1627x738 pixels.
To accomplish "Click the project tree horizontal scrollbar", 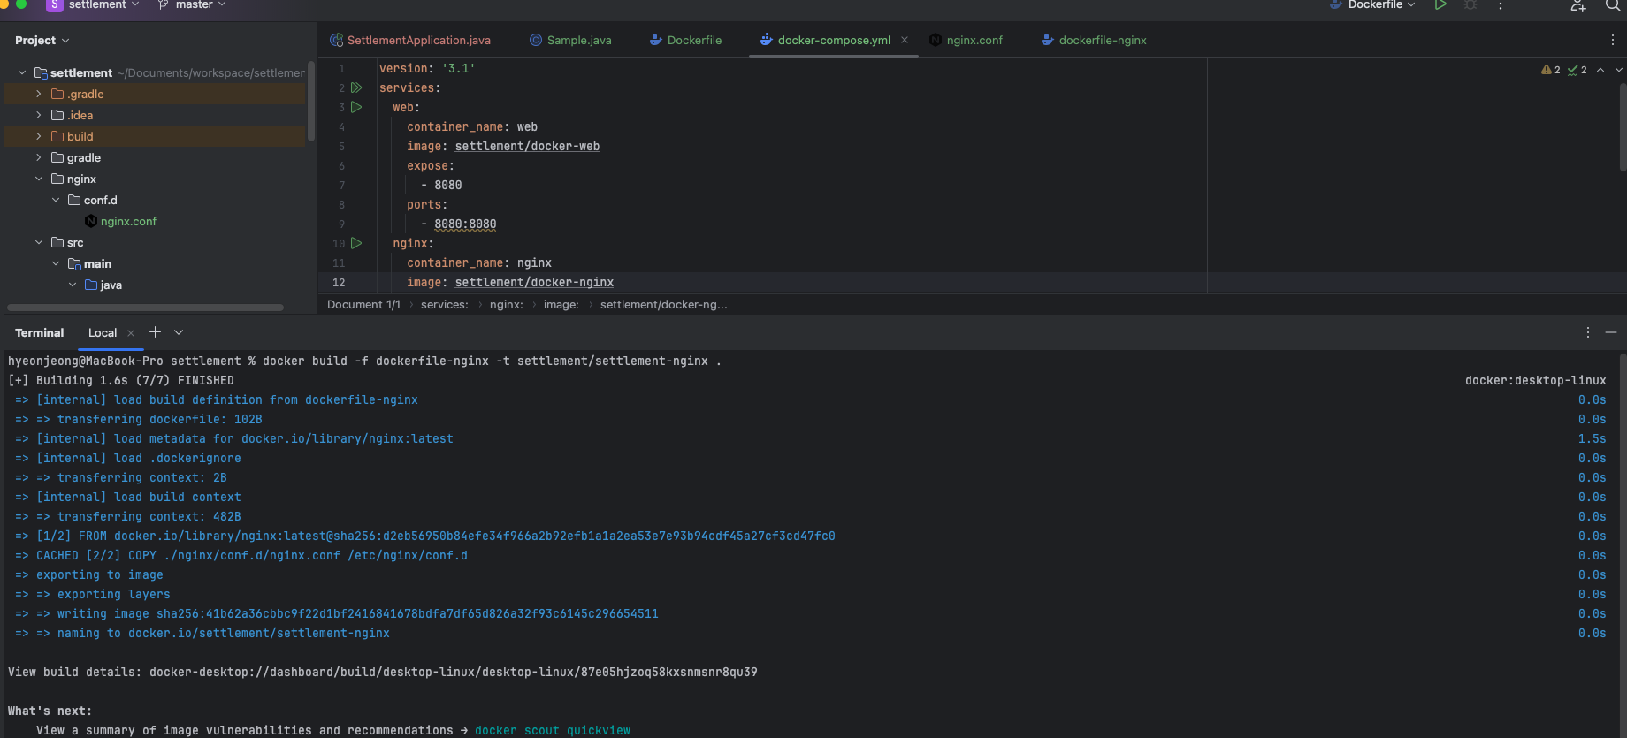I will coord(145,308).
